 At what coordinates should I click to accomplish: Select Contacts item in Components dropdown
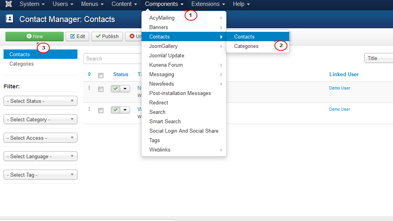tap(184, 37)
